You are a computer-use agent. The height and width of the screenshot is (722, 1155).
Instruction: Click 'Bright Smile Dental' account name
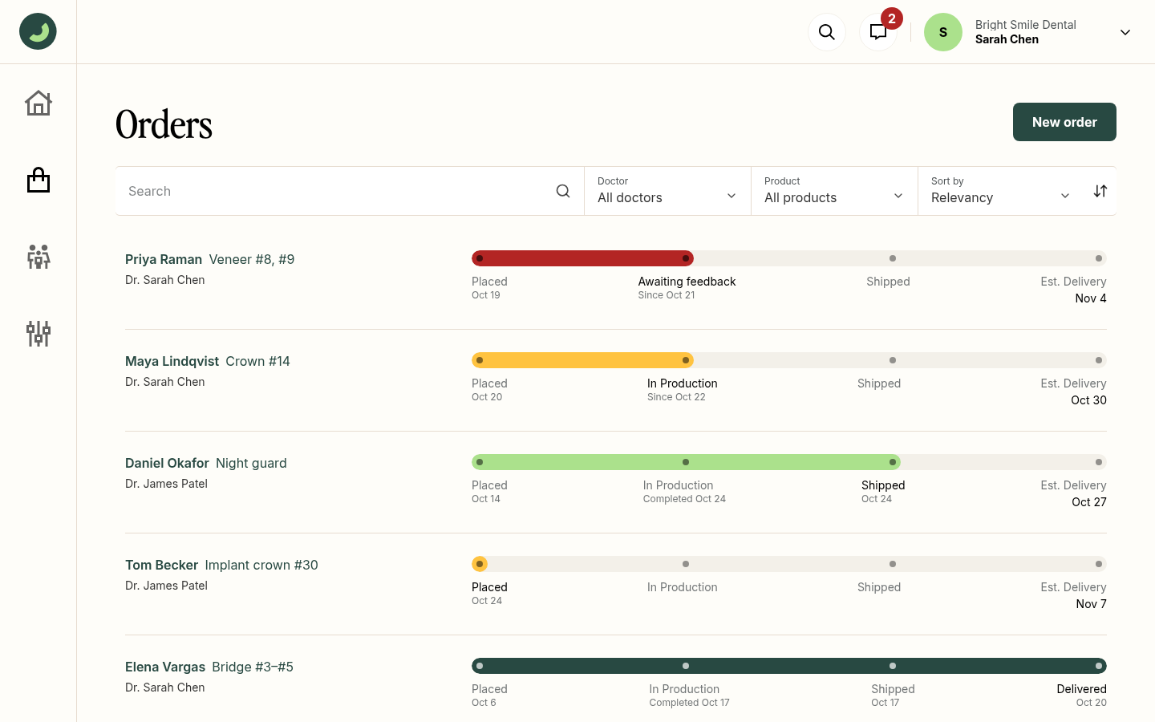(1025, 25)
